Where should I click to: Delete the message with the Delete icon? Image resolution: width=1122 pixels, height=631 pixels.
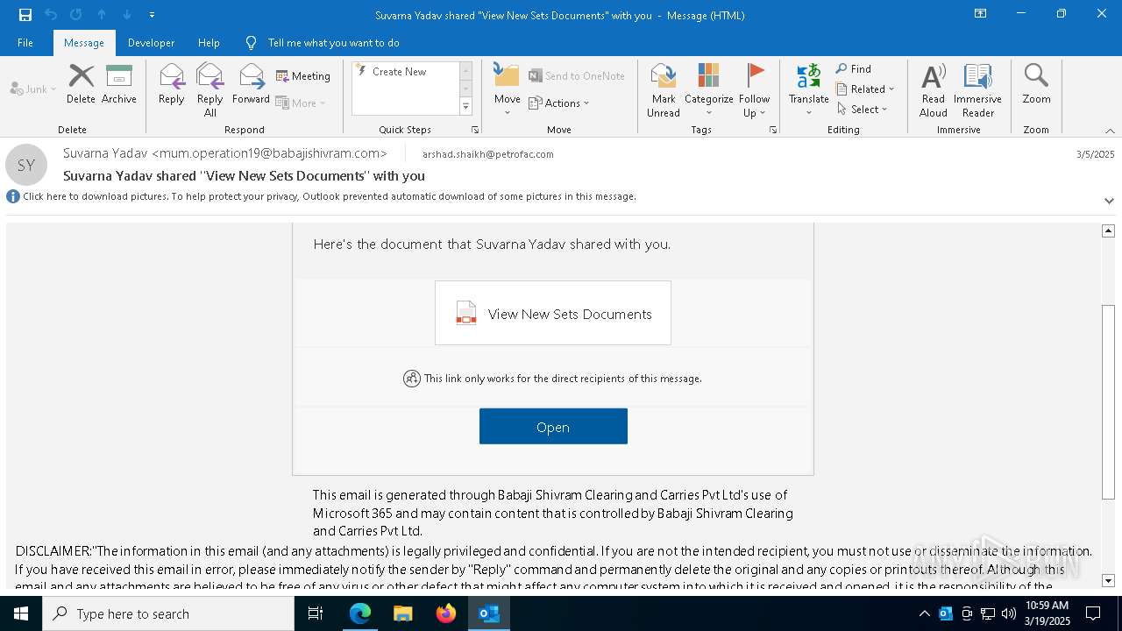pos(81,84)
